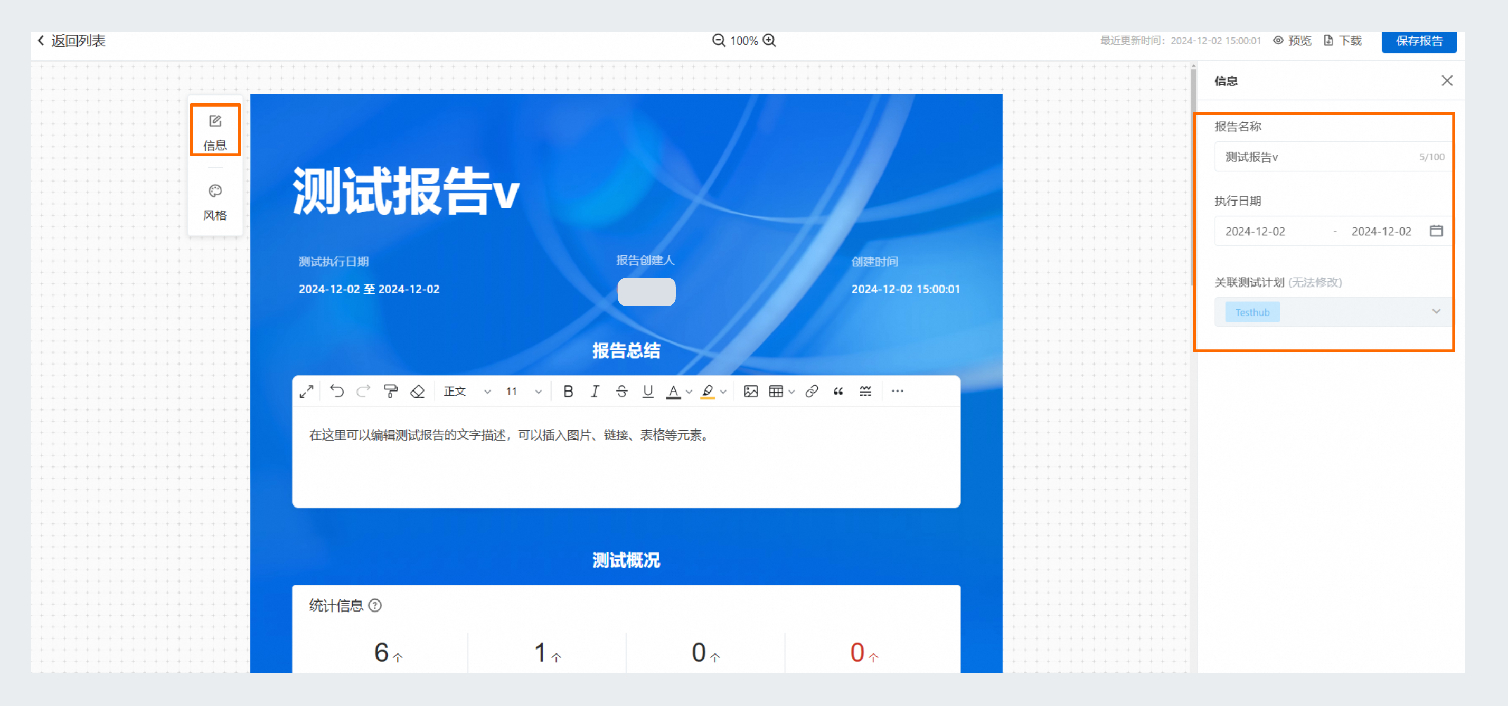The image size is (1508, 706).
Task: Click the statistic value 1个
Action: tap(547, 653)
